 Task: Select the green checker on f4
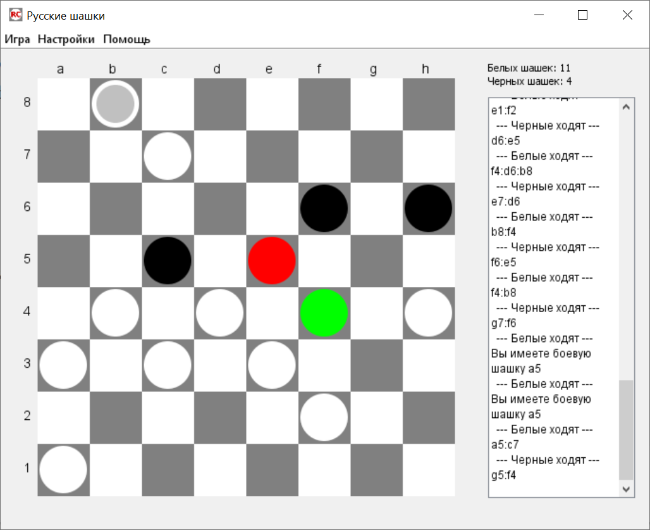click(324, 312)
